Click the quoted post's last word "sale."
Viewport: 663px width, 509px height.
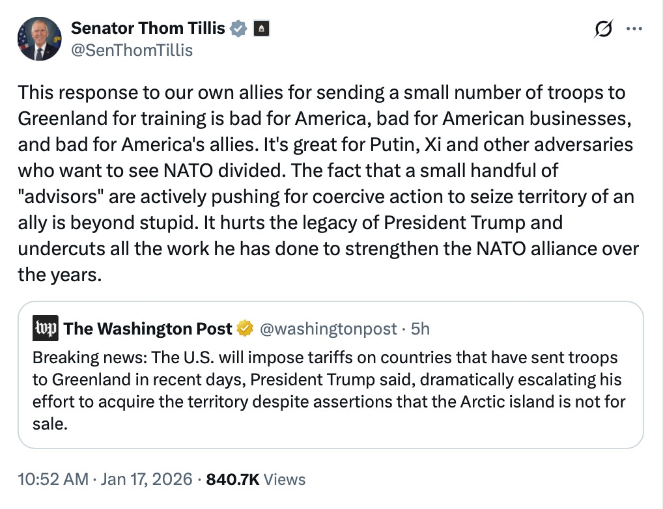tap(50, 424)
